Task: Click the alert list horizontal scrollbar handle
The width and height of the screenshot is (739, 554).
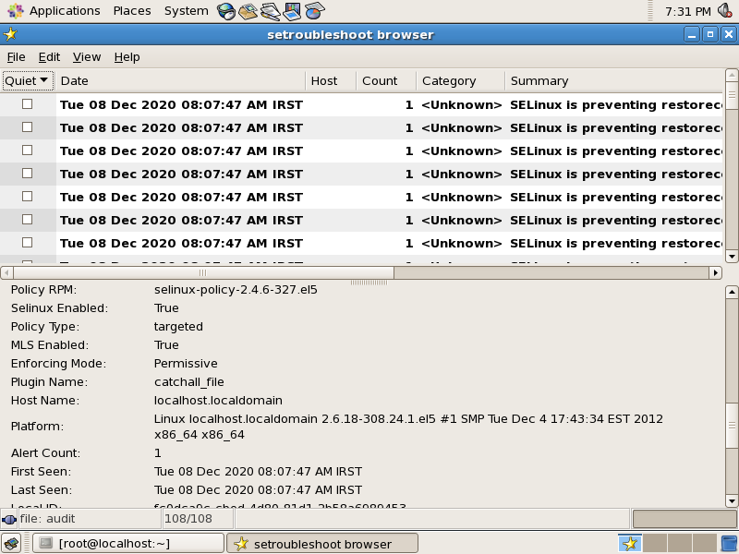Action: coord(203,272)
